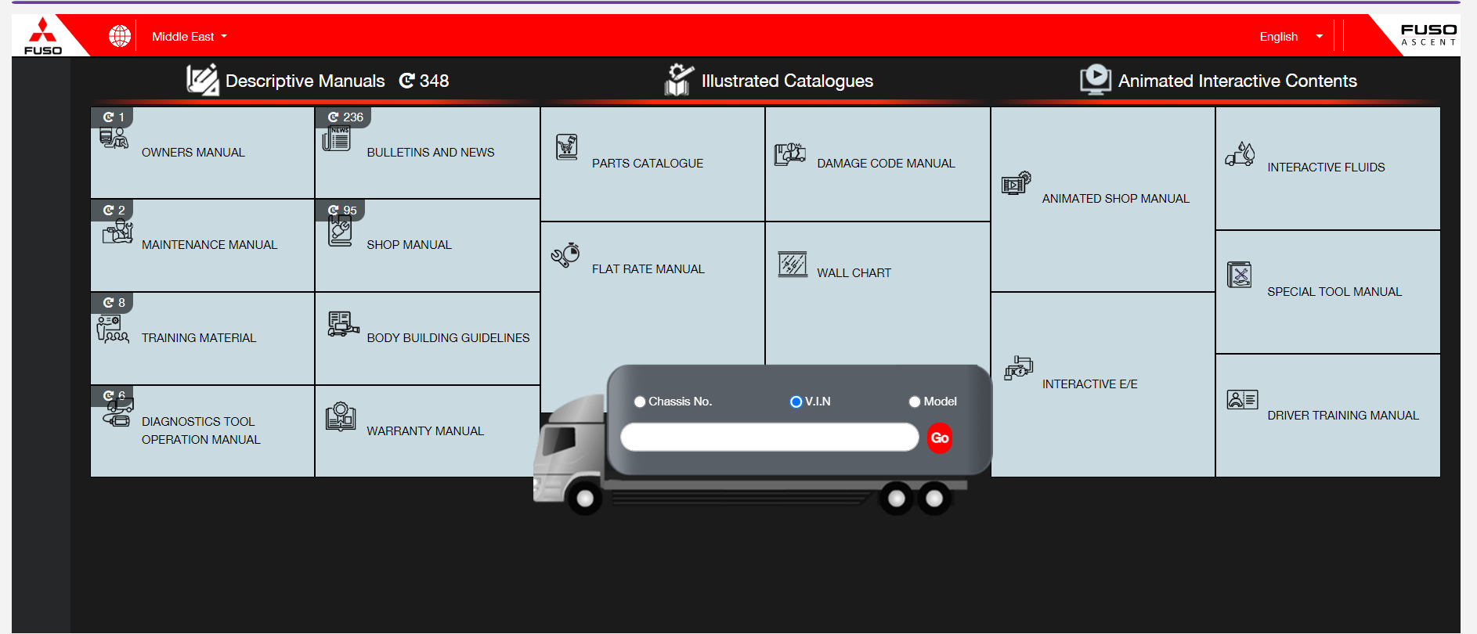Click the Wall Chart icon
The image size is (1477, 634).
[x=793, y=264]
